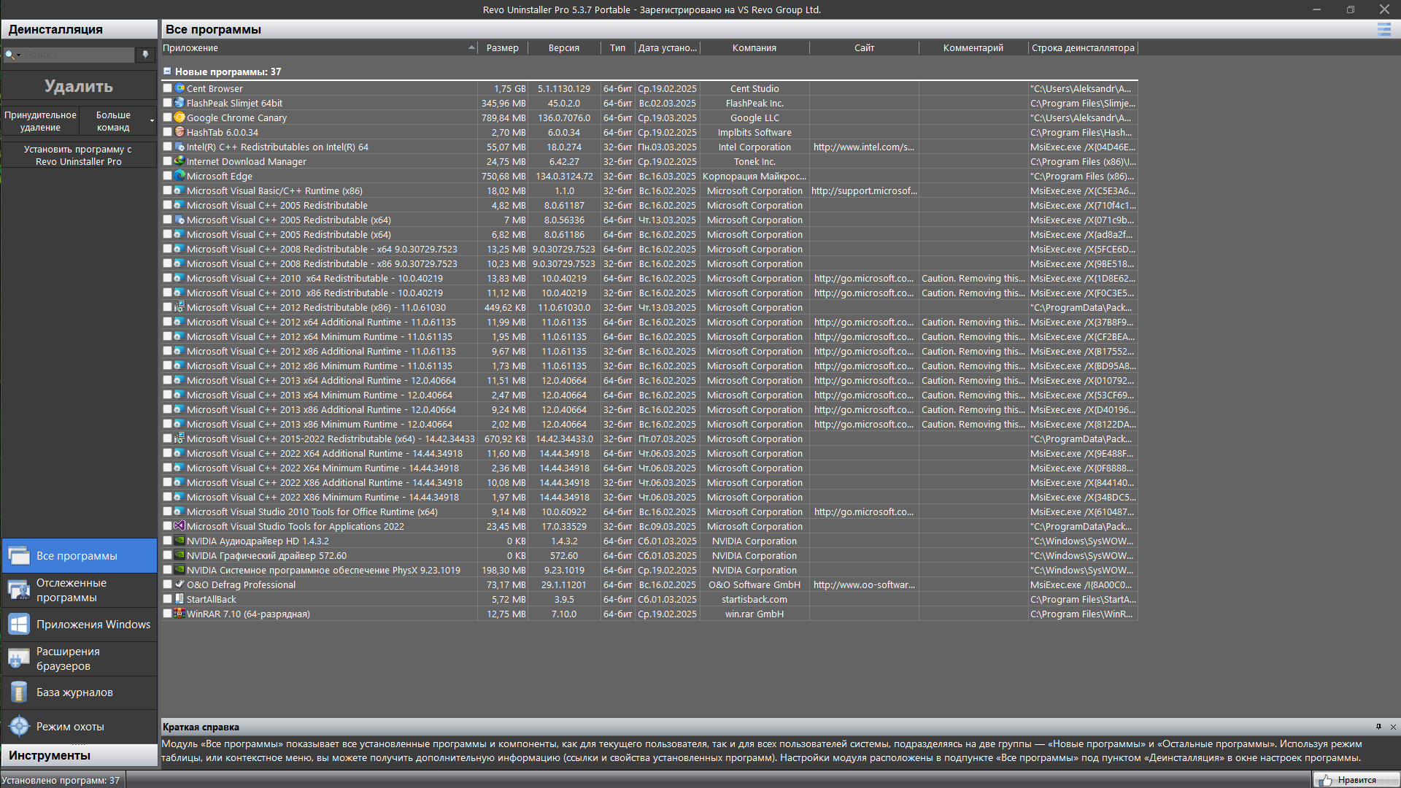
Task: Click the Windows Apps logo icon
Action: [19, 625]
